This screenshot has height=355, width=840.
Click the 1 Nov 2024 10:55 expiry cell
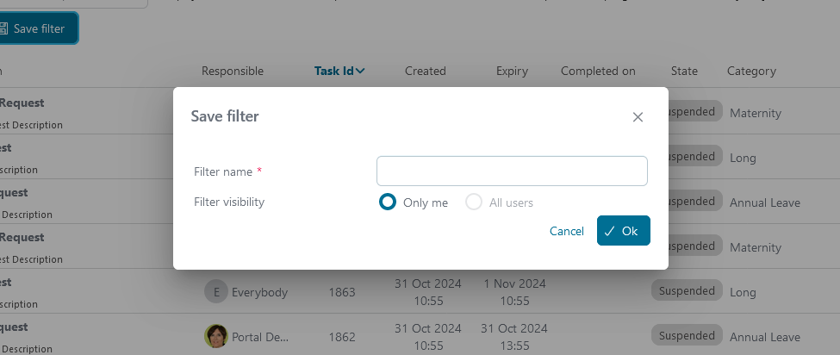pos(514,292)
